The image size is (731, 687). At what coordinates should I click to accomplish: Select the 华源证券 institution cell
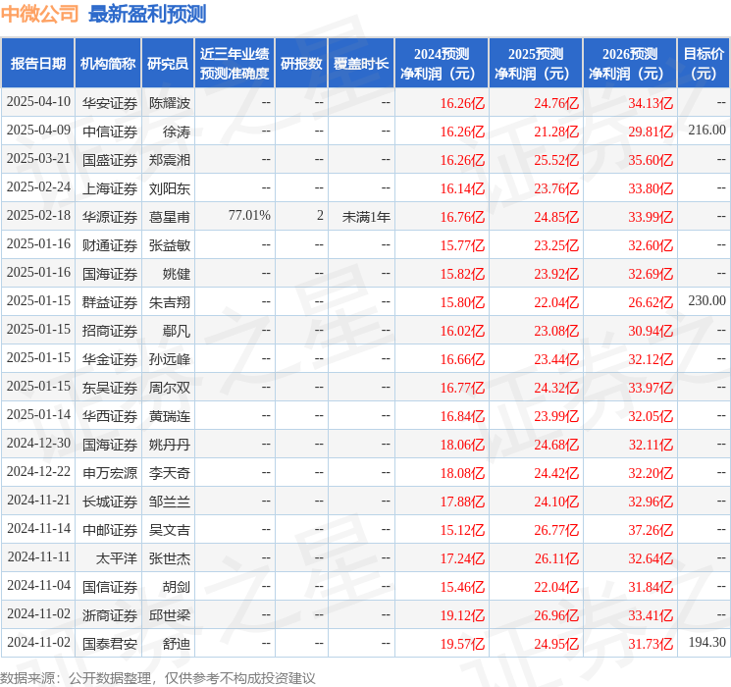coord(110,217)
